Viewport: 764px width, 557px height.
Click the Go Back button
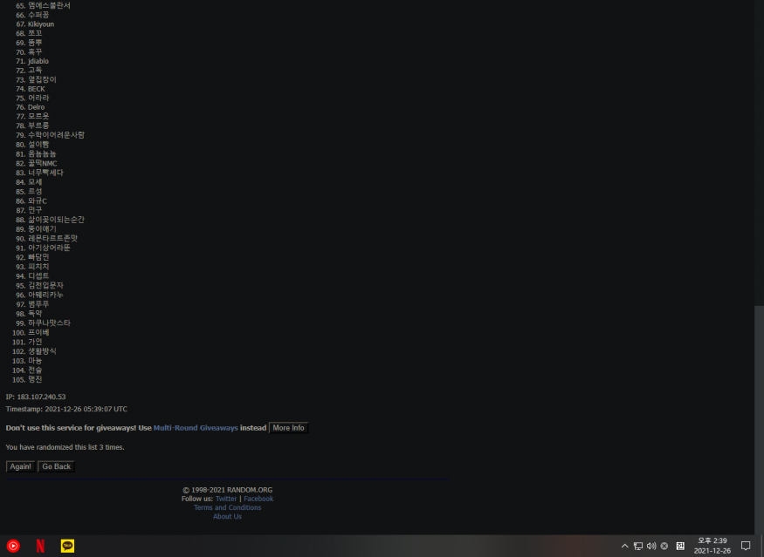coord(56,467)
